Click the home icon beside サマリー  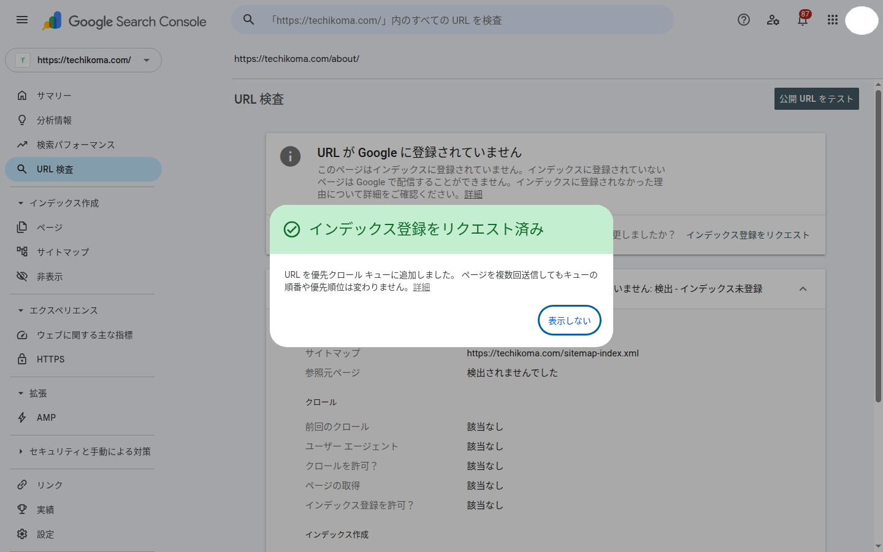click(x=22, y=95)
